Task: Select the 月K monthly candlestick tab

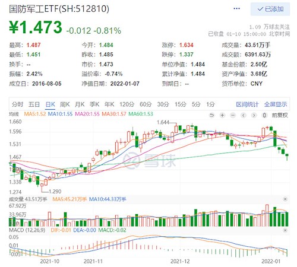Action: coord(80,104)
